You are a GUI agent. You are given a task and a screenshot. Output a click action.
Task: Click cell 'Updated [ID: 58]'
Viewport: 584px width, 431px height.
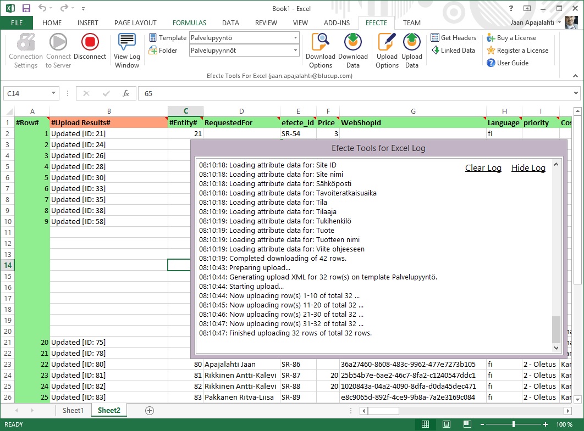(109, 221)
